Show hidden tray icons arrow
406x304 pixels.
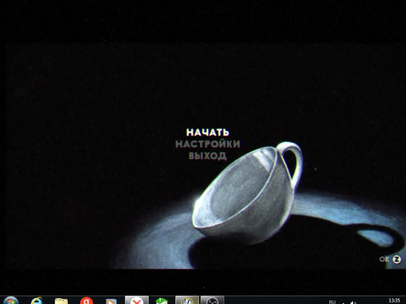343,303
